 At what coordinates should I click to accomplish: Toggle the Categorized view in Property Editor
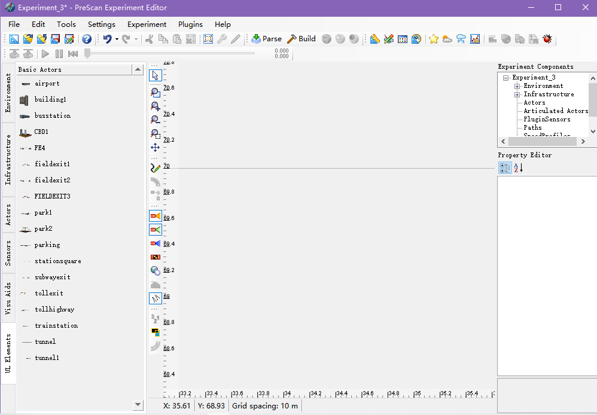[505, 168]
